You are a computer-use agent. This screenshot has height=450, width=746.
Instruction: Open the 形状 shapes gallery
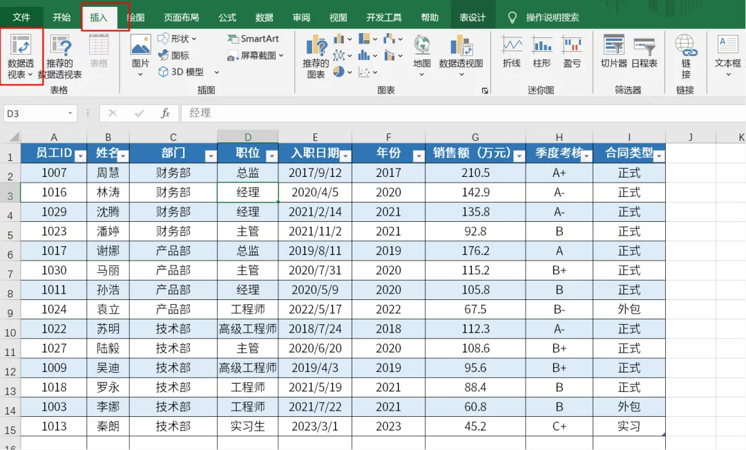[x=177, y=39]
